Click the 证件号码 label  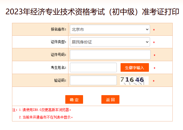pyautogui.click(x=58, y=55)
